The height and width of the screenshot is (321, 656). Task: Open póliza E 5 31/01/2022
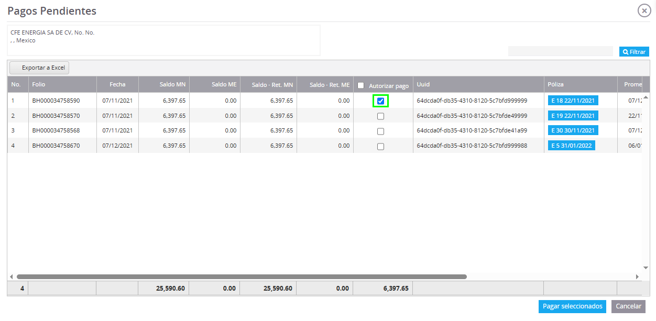tap(572, 146)
